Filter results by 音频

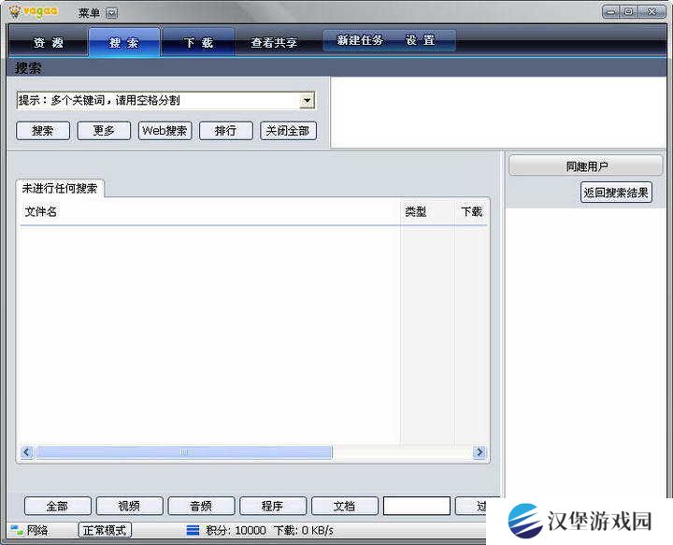coord(201,506)
